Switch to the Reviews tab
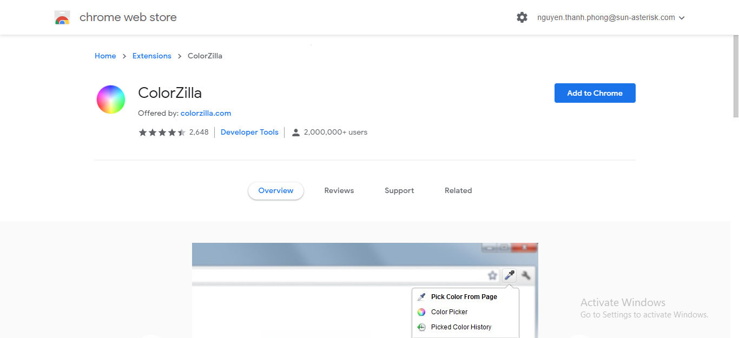The height and width of the screenshot is (338, 739). point(339,190)
